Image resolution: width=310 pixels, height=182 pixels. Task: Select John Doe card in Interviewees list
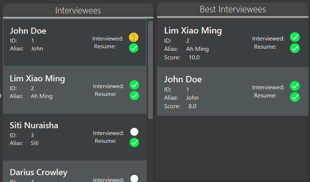point(75,43)
